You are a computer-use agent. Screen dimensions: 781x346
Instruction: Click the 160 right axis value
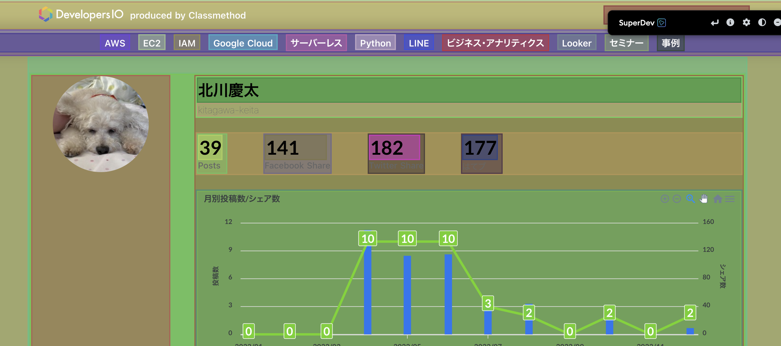point(708,222)
